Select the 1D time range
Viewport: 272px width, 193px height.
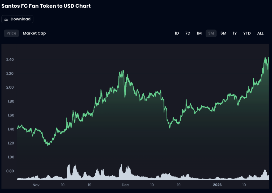pos(177,33)
